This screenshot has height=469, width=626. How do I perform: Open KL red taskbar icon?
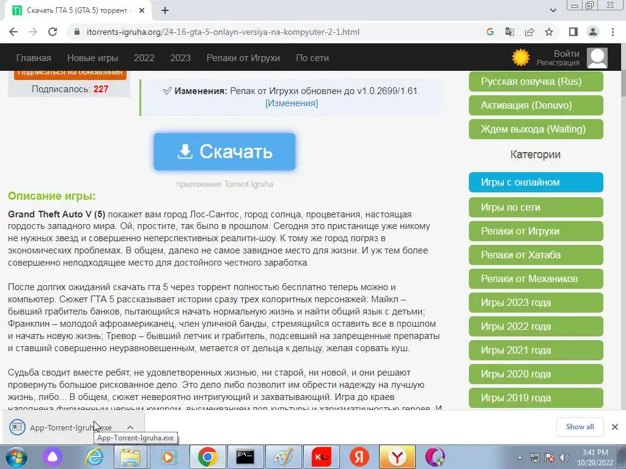pyautogui.click(x=322, y=457)
